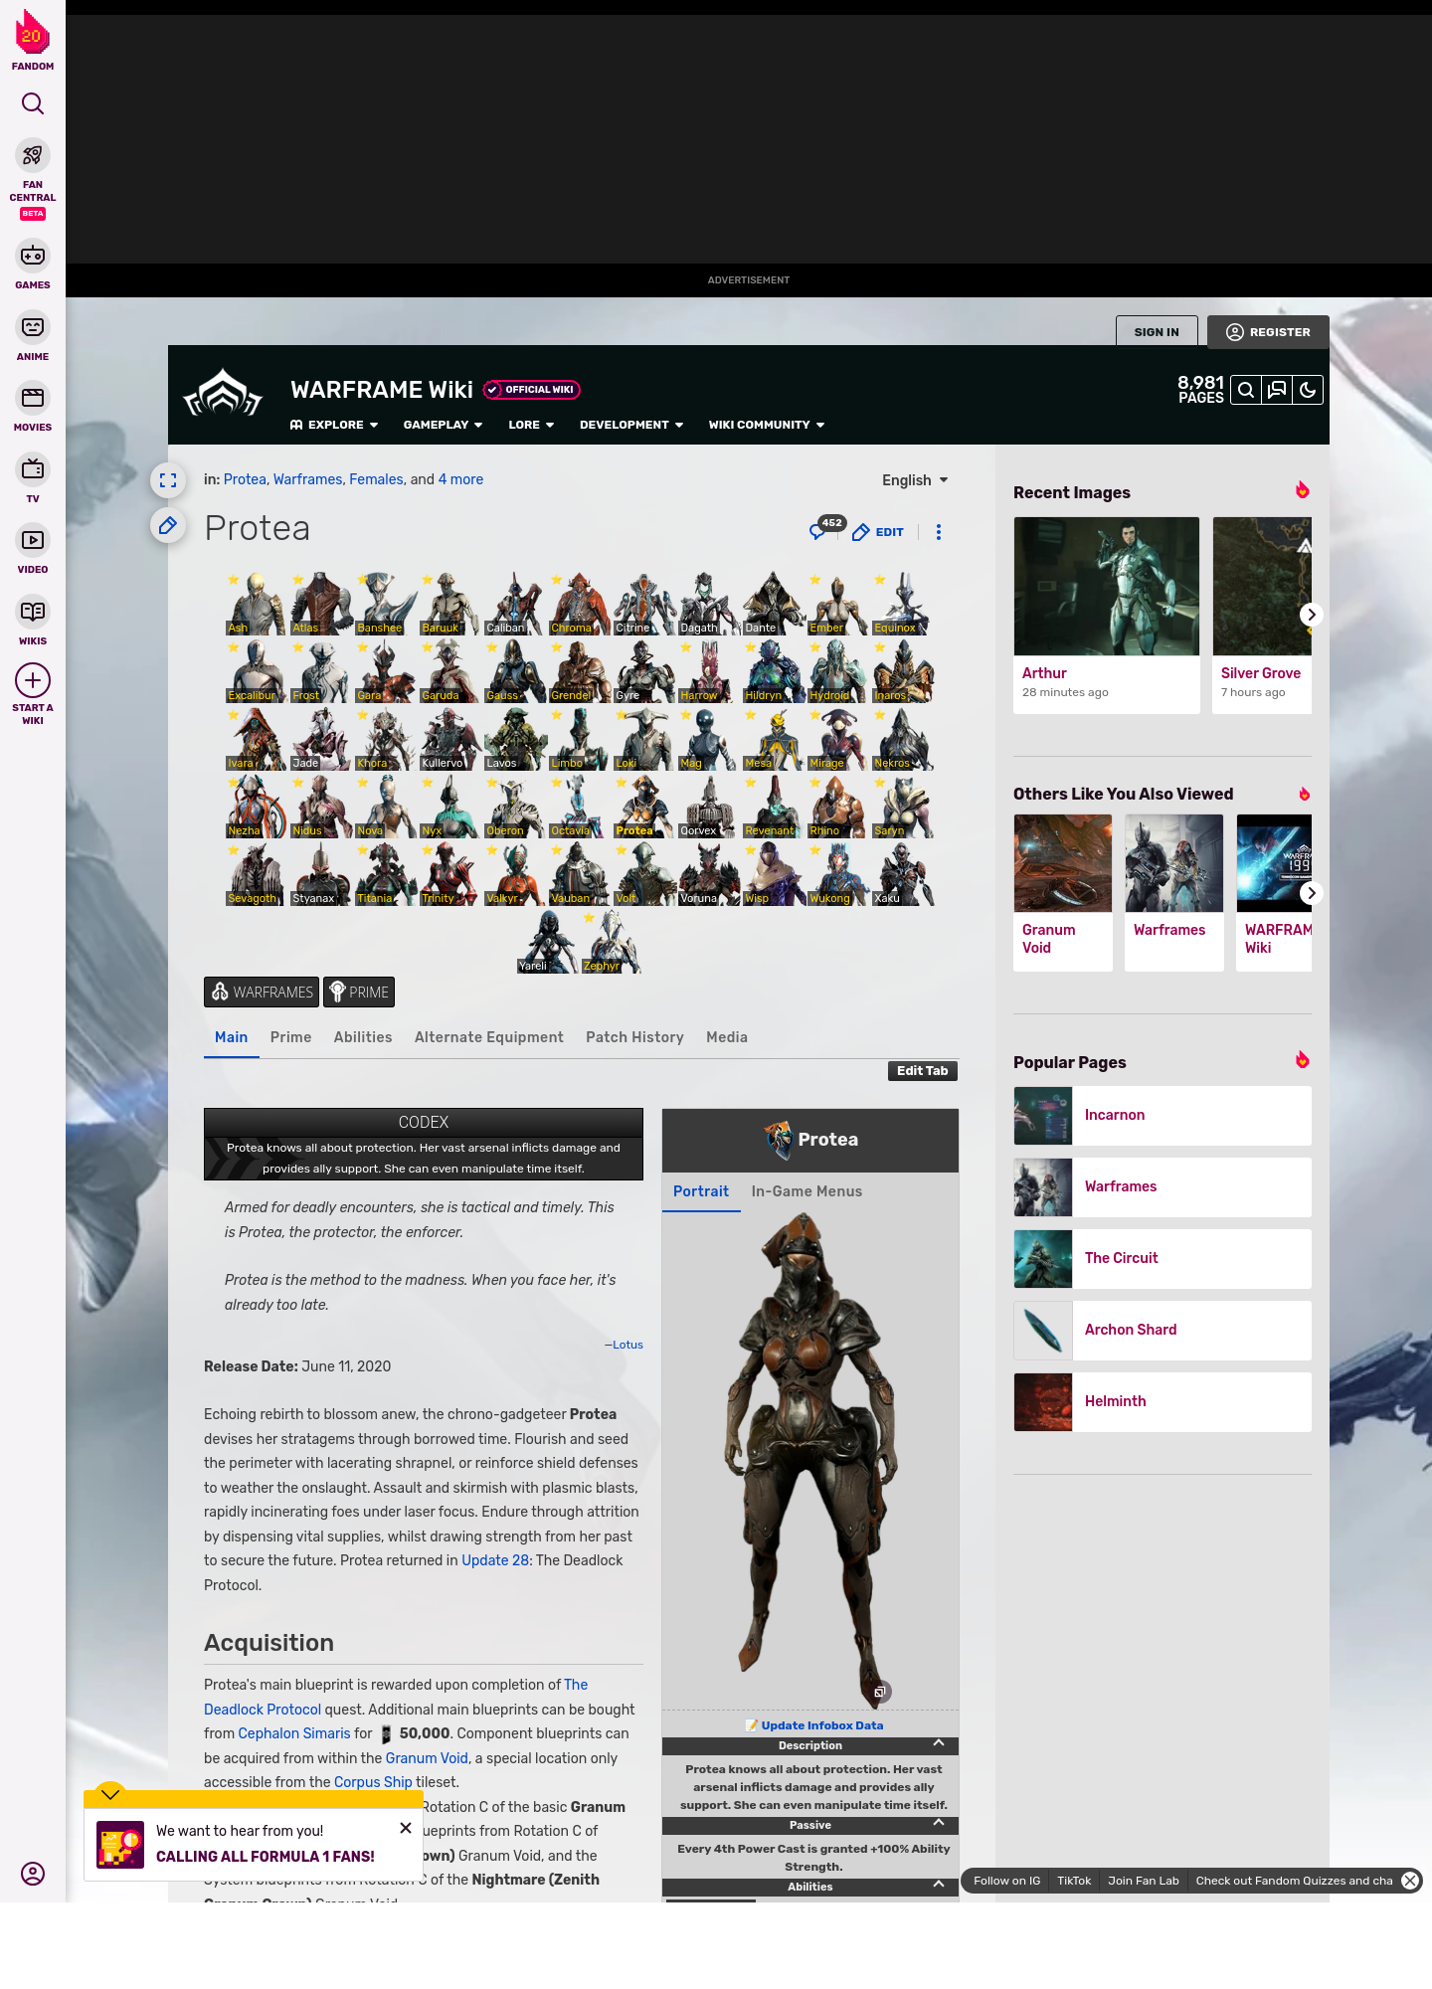Open the Video sidebar icon
This screenshot has height=1989, width=1432.
(x=33, y=540)
